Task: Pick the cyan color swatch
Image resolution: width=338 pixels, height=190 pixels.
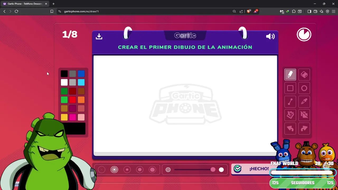Action: tap(81, 83)
